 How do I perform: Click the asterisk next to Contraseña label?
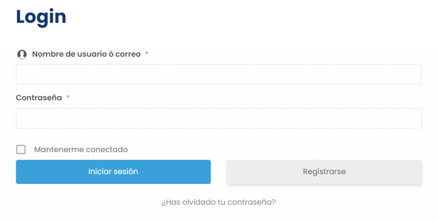click(68, 98)
